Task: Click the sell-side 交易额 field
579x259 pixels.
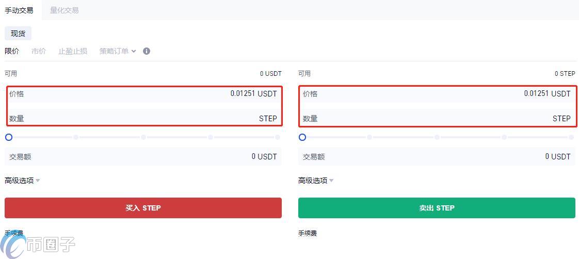Action: [437, 157]
